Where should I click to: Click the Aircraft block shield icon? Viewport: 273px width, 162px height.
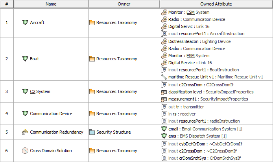(x=25, y=22)
